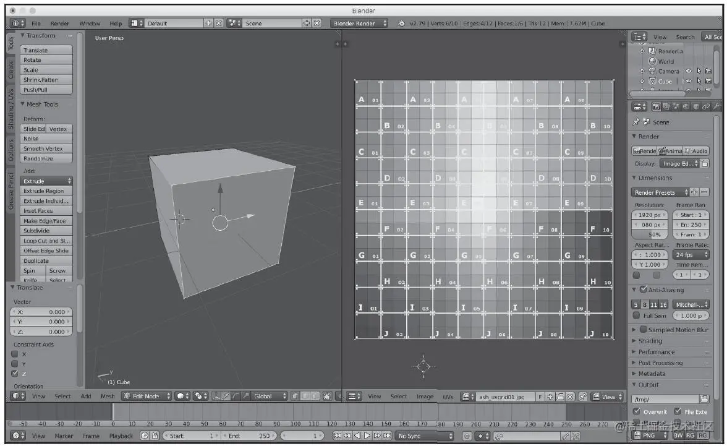Click the Loop Cut and Slide button
The image size is (727, 446).
click(x=46, y=241)
